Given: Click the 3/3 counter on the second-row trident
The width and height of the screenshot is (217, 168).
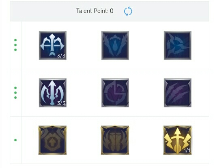Looking at the screenshot, I should coord(61,103).
